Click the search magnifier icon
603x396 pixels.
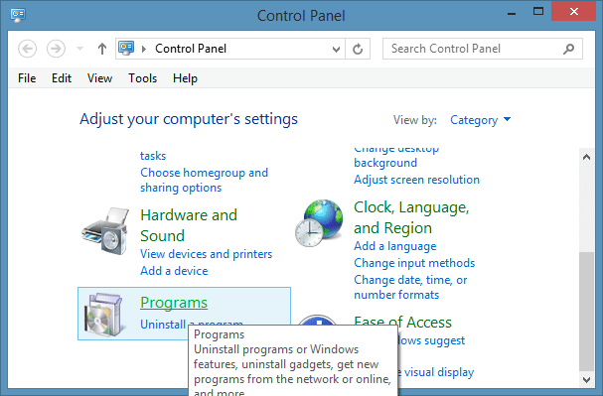coord(569,49)
